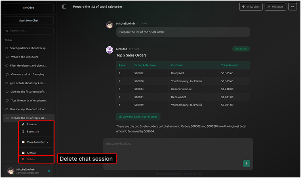Screen dimensions: 301x178
Task: Select Rename from the context menu
Action: coord(32,124)
